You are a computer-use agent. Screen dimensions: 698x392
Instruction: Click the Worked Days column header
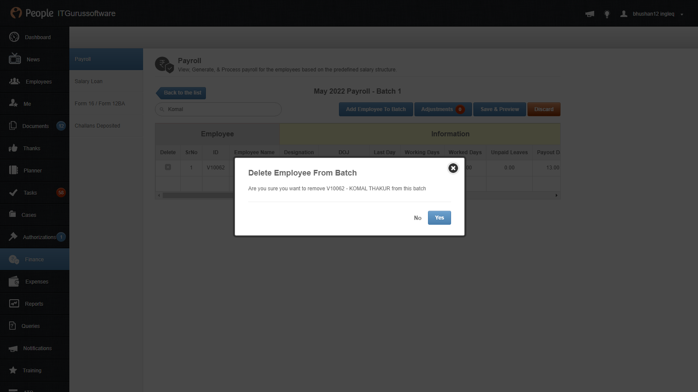tap(465, 152)
